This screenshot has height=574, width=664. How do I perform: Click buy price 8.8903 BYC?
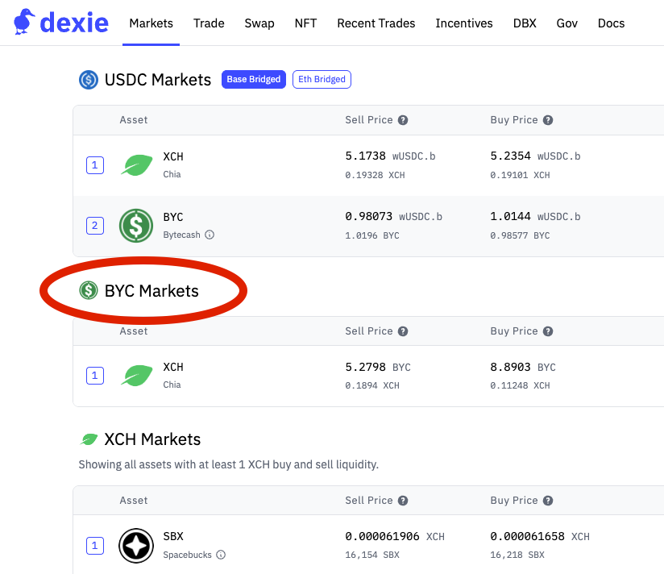(523, 367)
